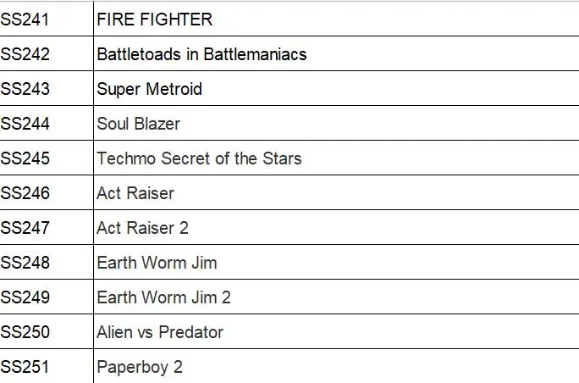The image size is (579, 383).
Task: Click the SS248 code cell
Action: click(x=25, y=263)
